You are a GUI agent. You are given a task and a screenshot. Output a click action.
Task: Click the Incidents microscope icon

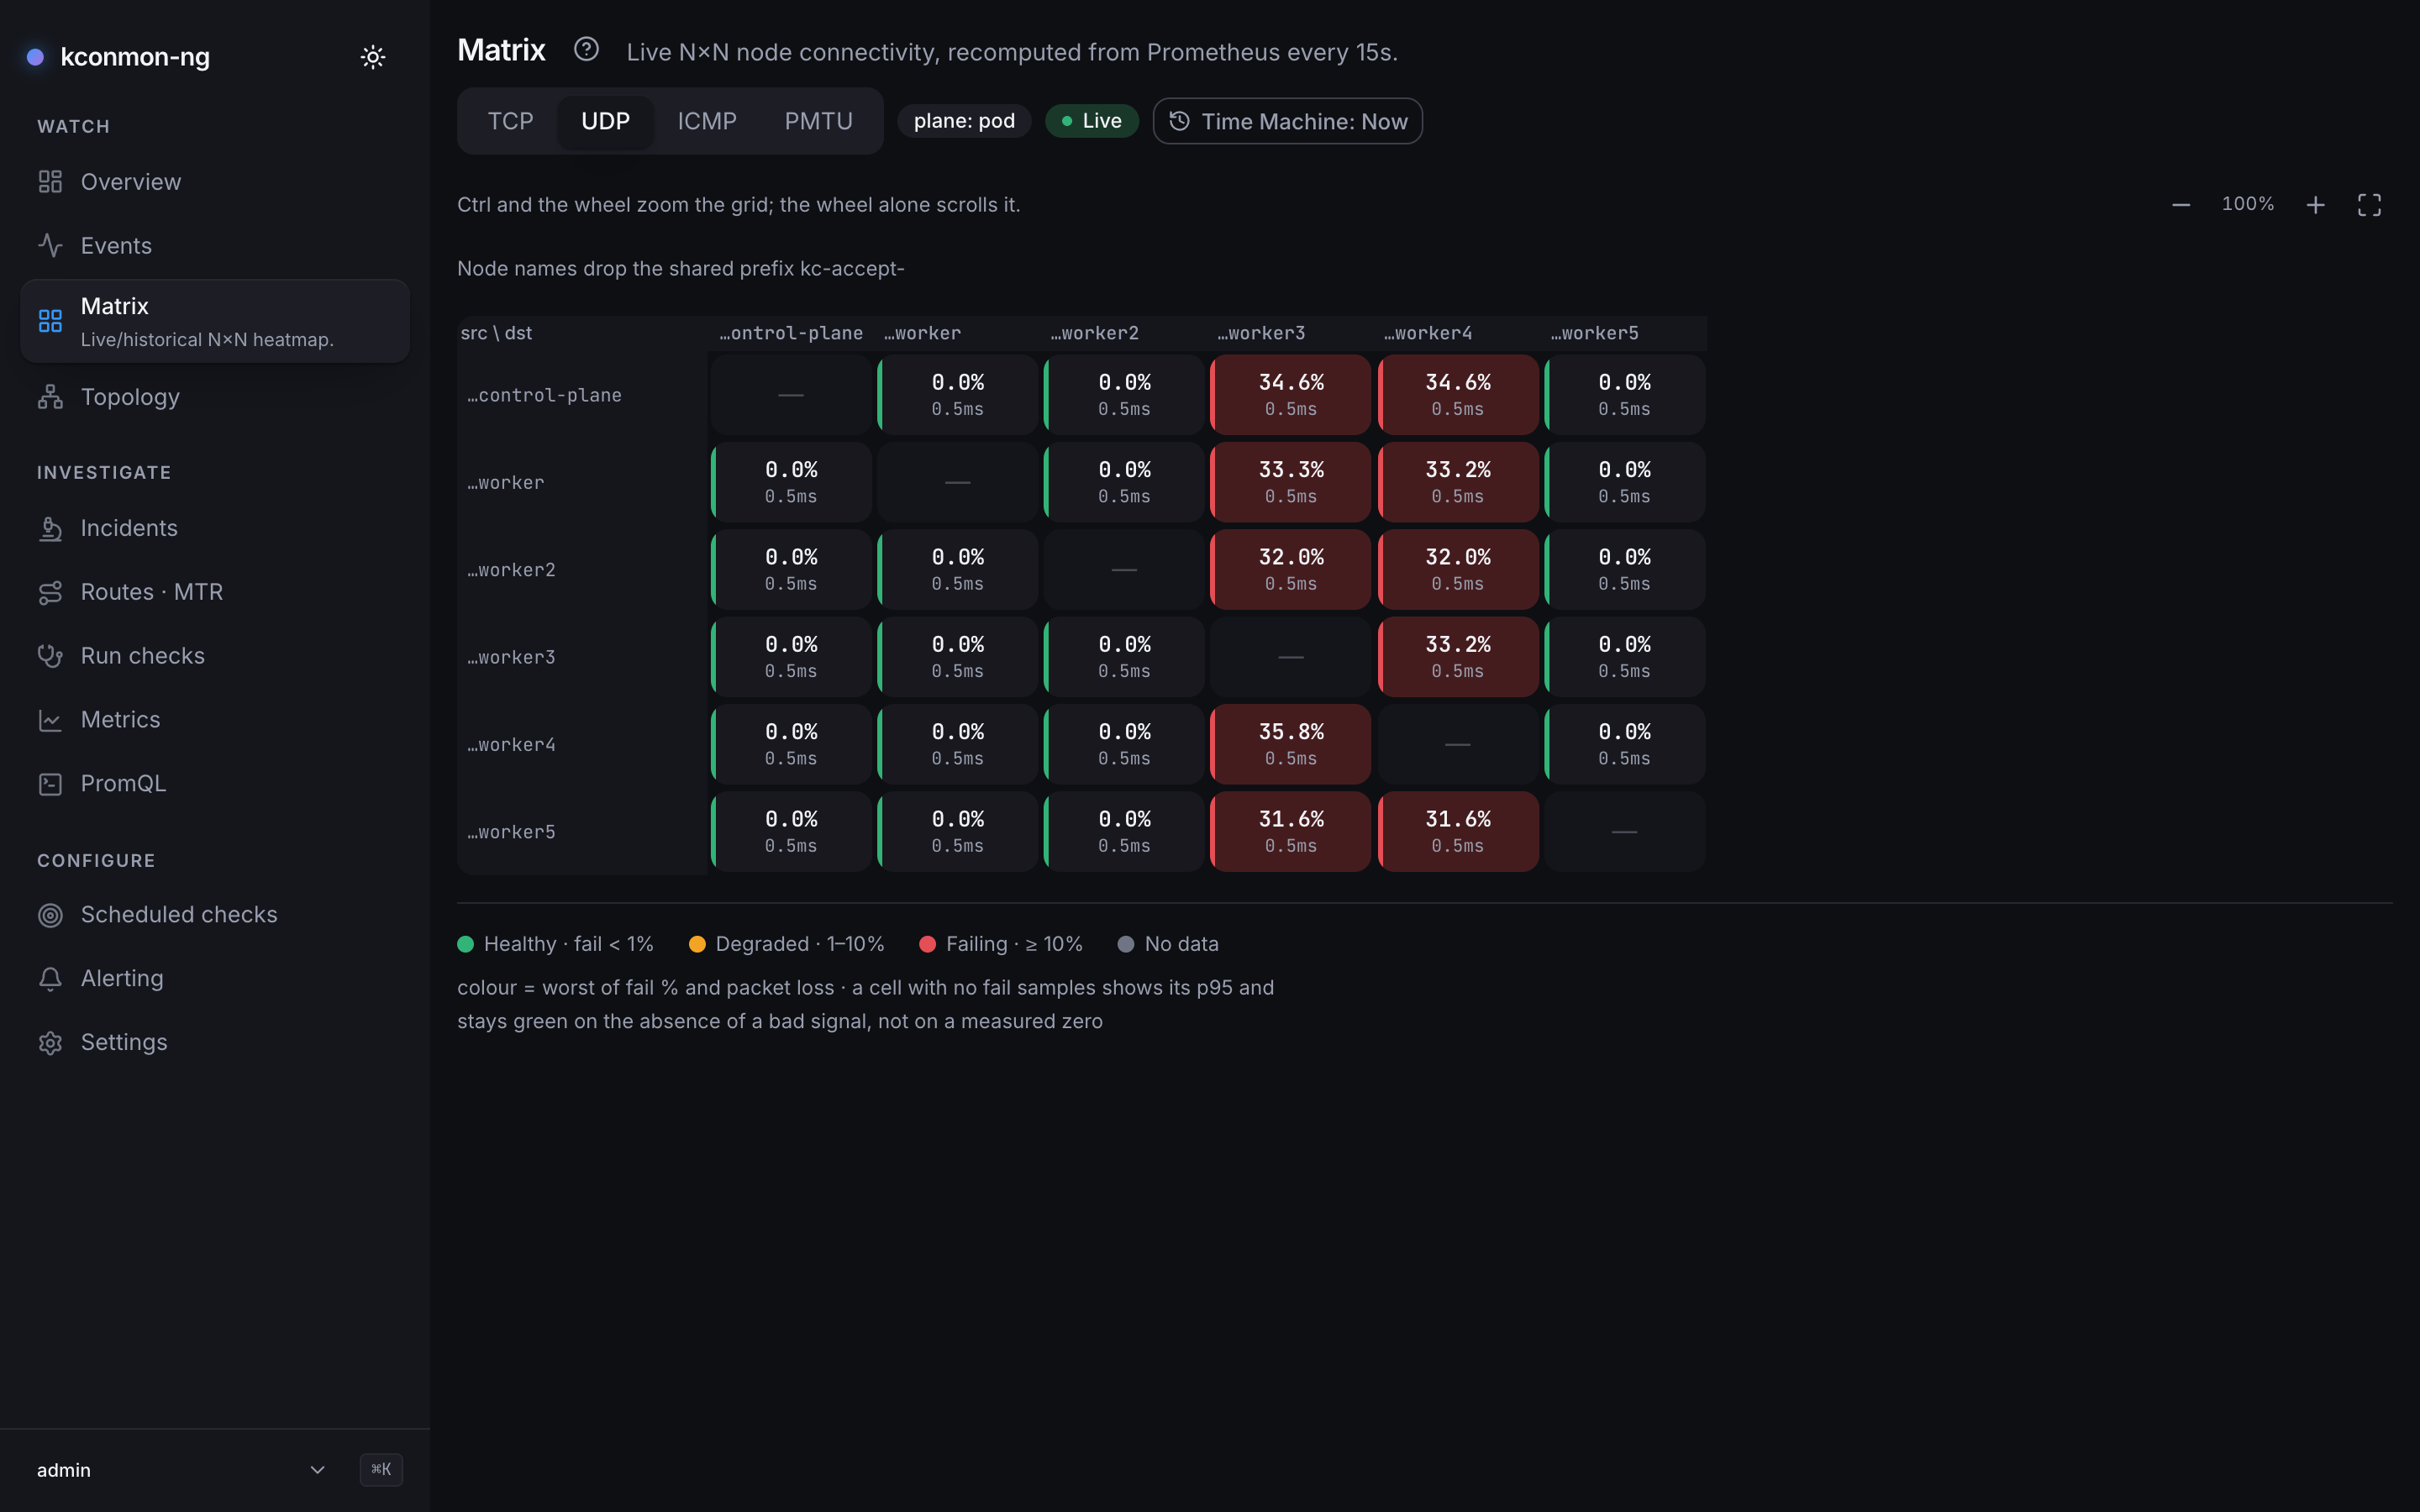coord(50,528)
